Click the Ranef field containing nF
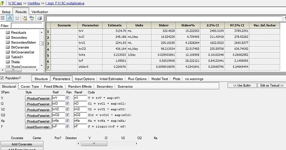The height and width of the screenshot is (150, 286). tap(80, 126)
